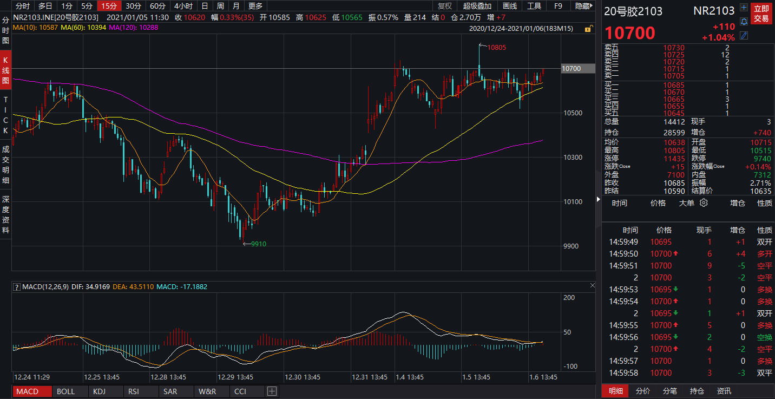Image resolution: width=775 pixels, height=399 pixels.
Task: Switch to 分时 intraday period
Action: 22,6
